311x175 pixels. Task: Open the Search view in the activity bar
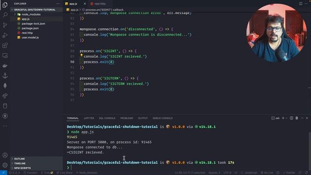5,15
